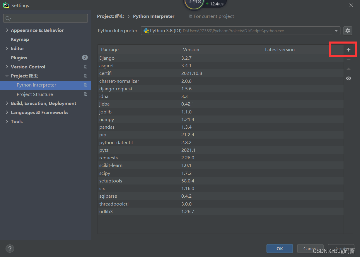Click the copy icon beside Project: 爬虫

coord(85,76)
